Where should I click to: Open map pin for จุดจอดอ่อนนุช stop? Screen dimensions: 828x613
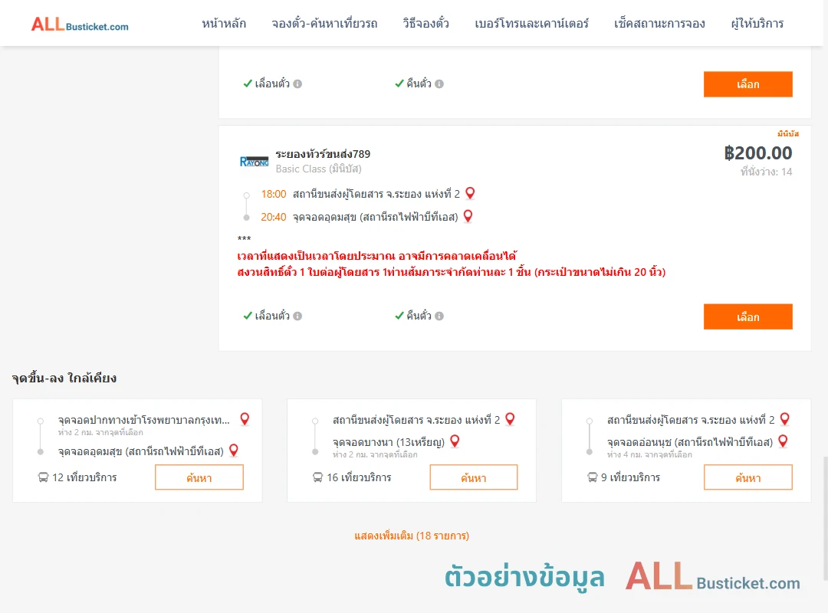pos(783,441)
